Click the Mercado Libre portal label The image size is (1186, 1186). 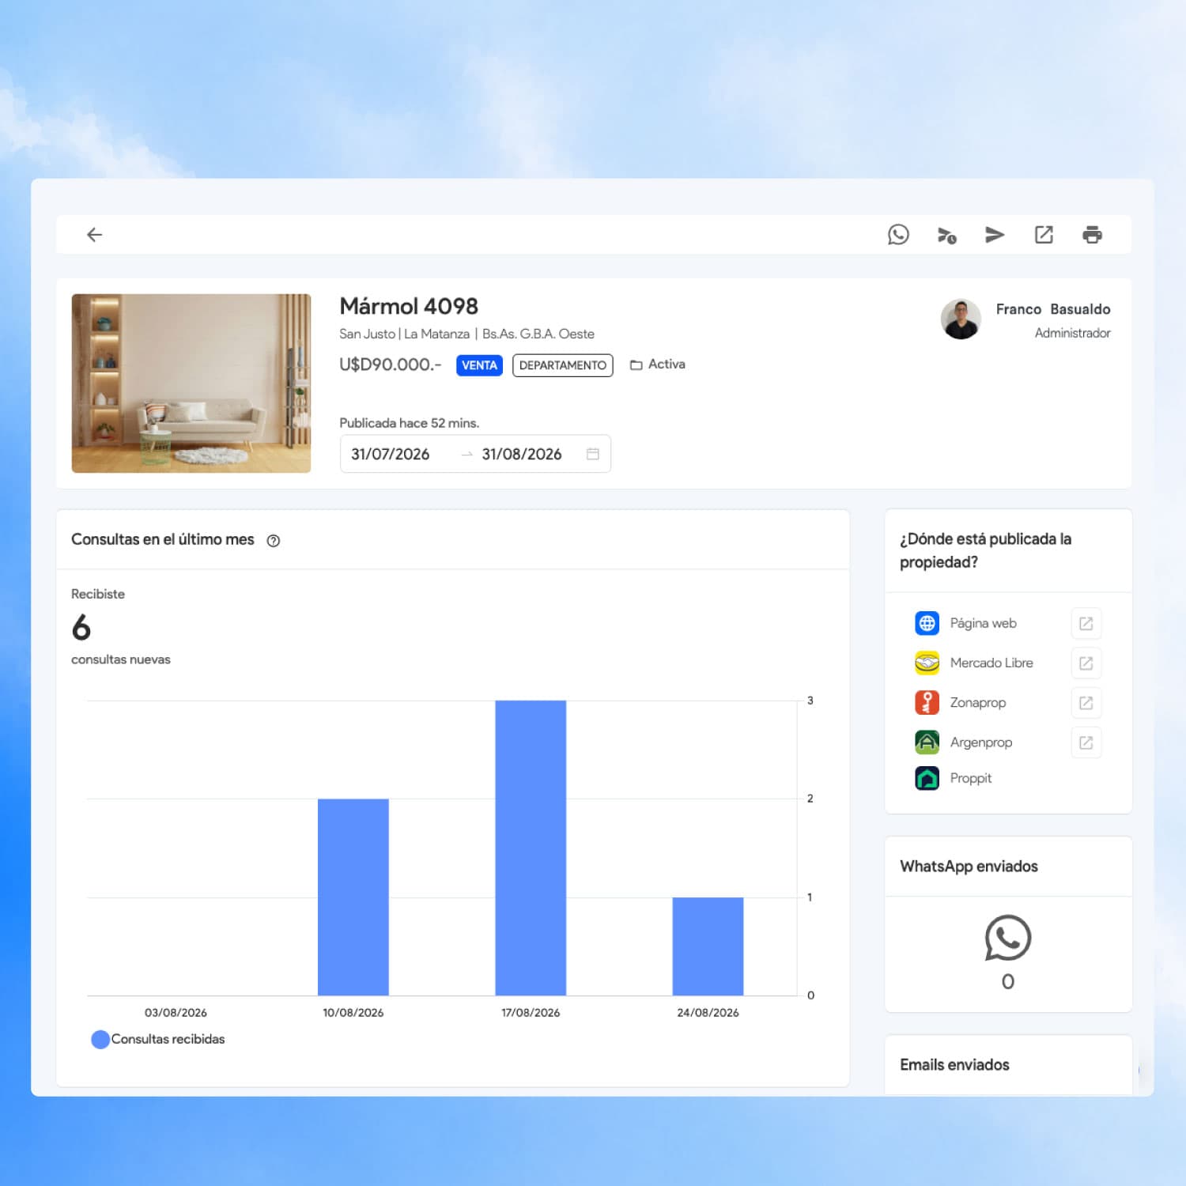coord(991,663)
